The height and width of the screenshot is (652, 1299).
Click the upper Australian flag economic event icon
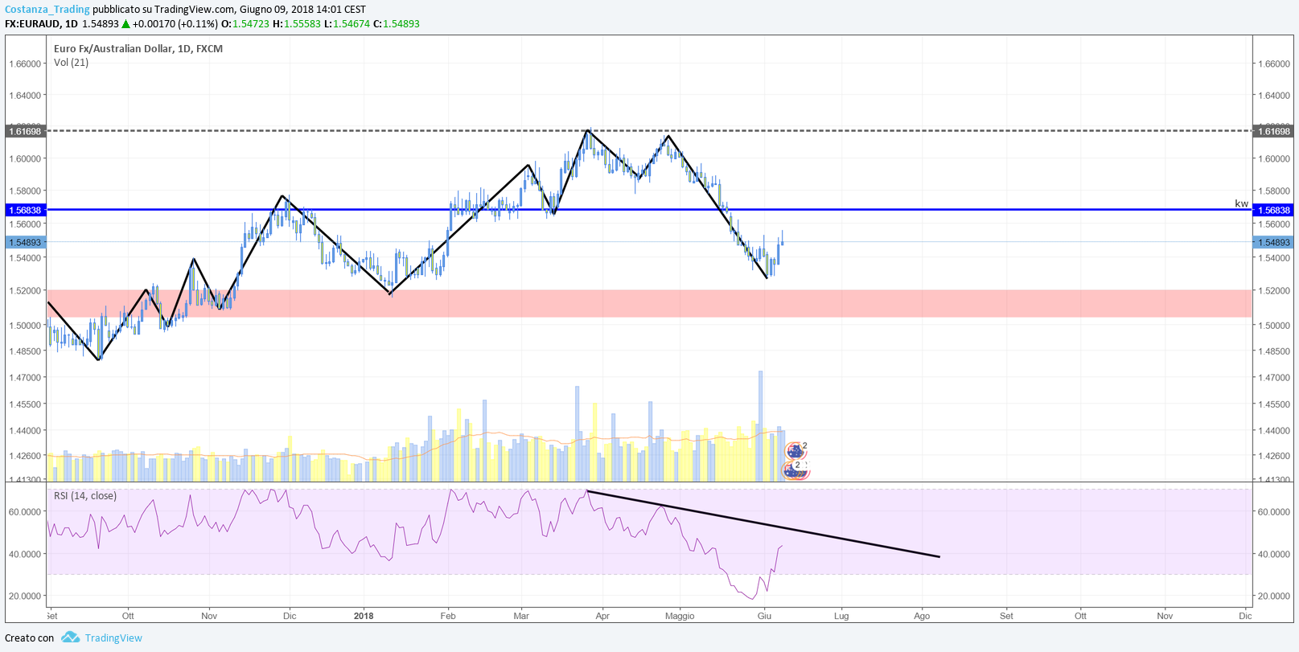coord(795,450)
